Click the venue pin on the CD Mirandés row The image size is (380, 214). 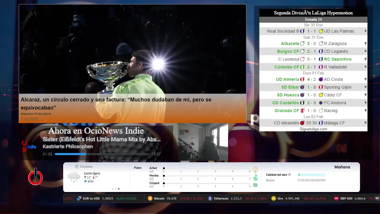[x=365, y=123]
